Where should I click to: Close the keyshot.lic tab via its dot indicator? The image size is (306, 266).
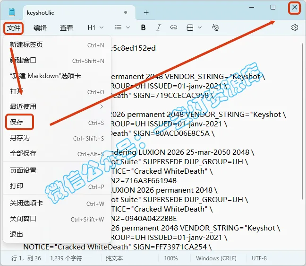coord(126,12)
